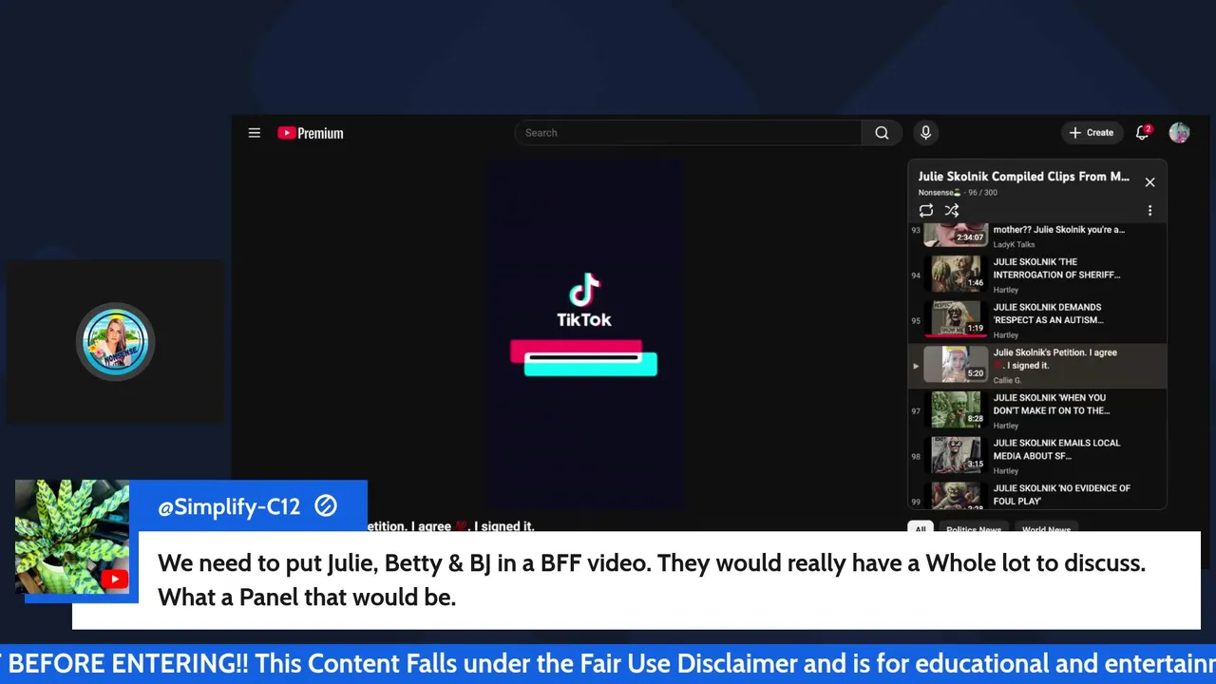Open the account avatar menu
The width and height of the screenshot is (1216, 684).
point(1179,133)
